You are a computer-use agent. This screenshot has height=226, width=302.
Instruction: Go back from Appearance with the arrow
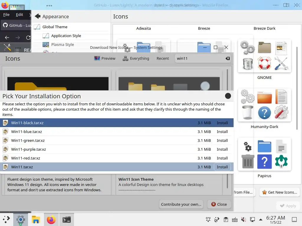click(37, 16)
